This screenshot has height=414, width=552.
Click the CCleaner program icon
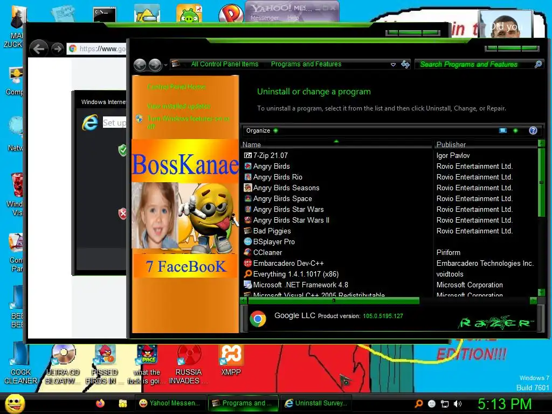click(x=248, y=252)
